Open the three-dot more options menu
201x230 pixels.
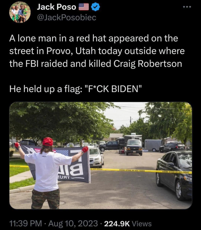(x=187, y=7)
